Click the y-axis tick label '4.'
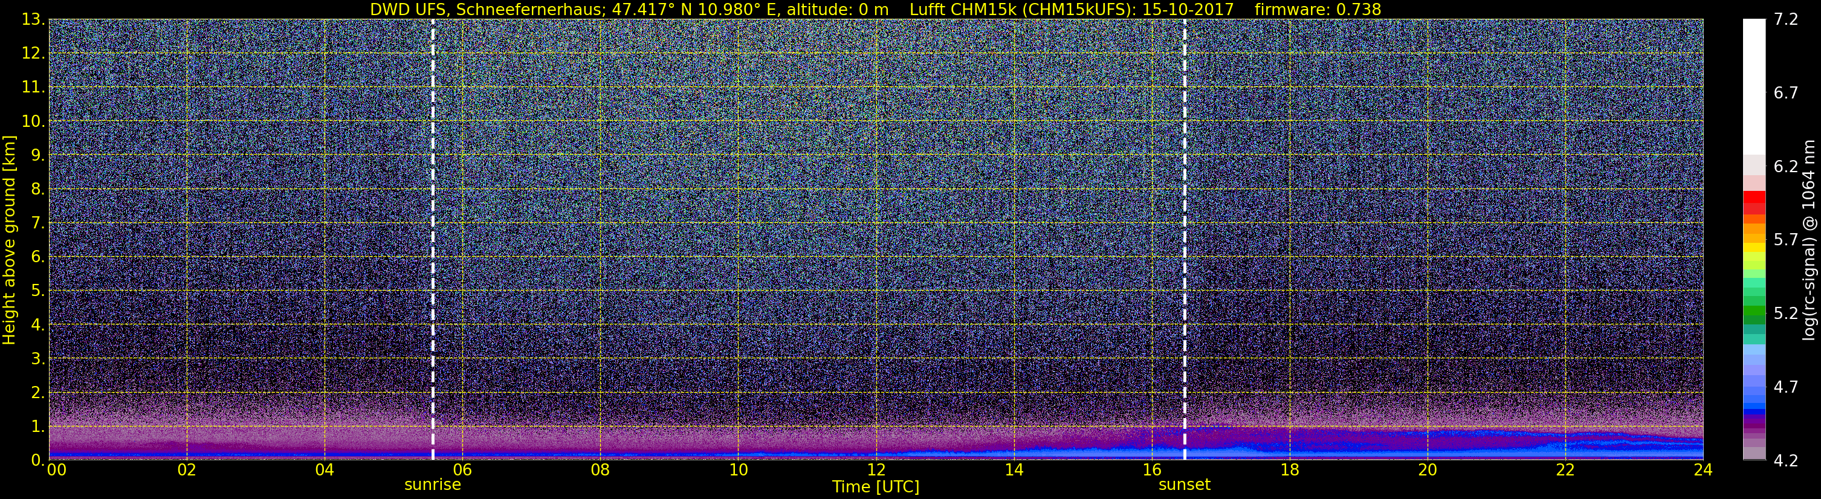Screen dimensions: 1821x499 38,324
